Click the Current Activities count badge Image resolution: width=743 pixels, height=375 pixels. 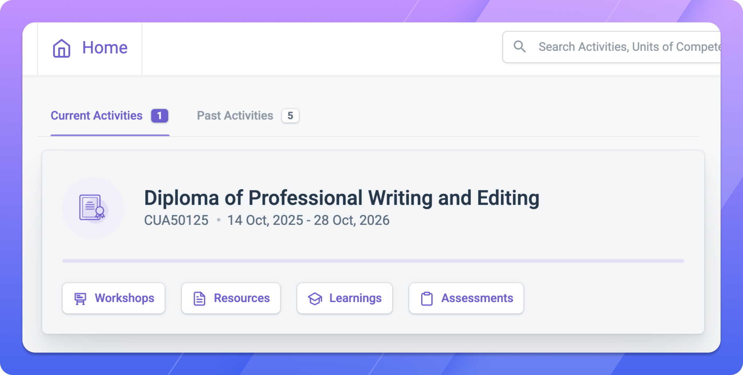pyautogui.click(x=160, y=116)
